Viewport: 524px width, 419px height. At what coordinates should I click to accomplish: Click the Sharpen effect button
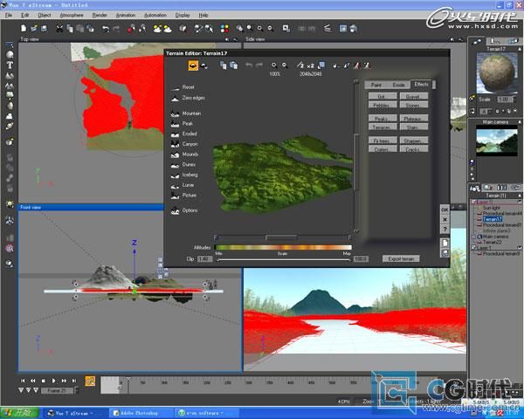coord(413,141)
